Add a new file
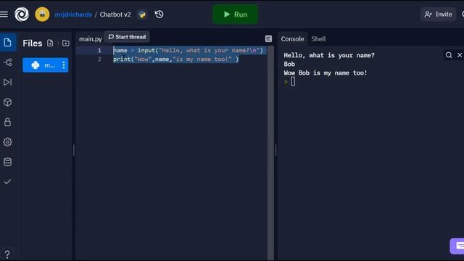 50,43
